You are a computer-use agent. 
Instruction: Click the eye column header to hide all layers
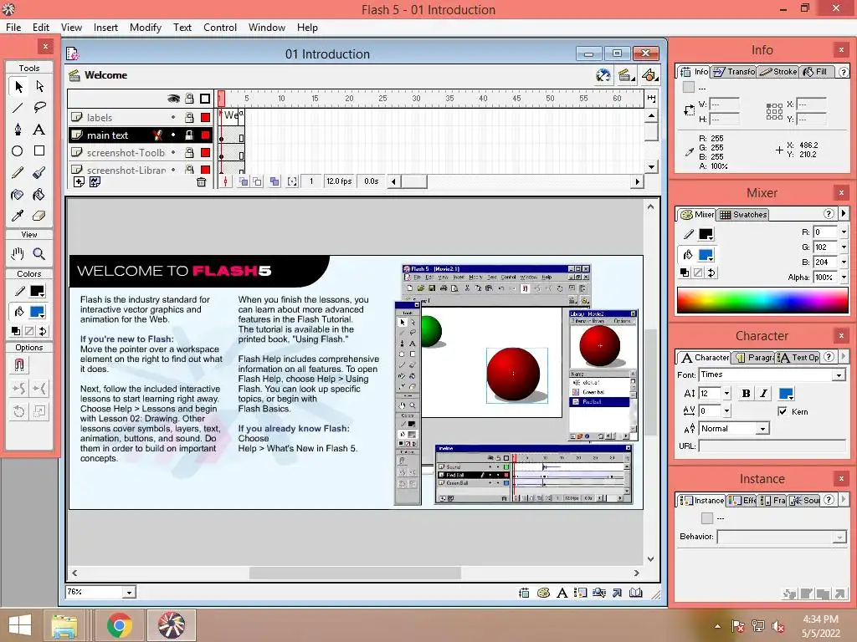click(x=173, y=99)
